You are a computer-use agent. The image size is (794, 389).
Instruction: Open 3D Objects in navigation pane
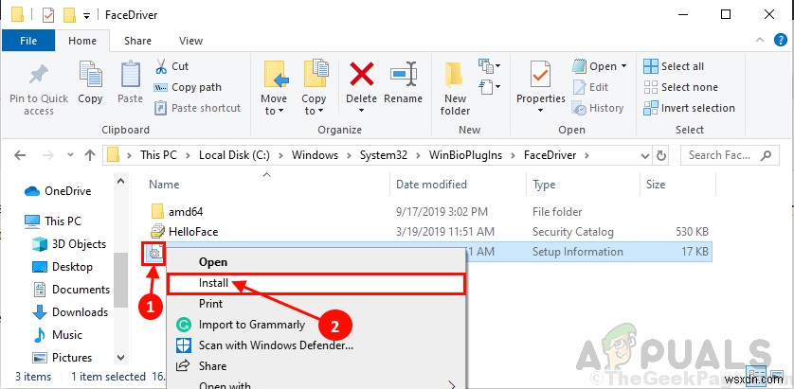point(69,244)
